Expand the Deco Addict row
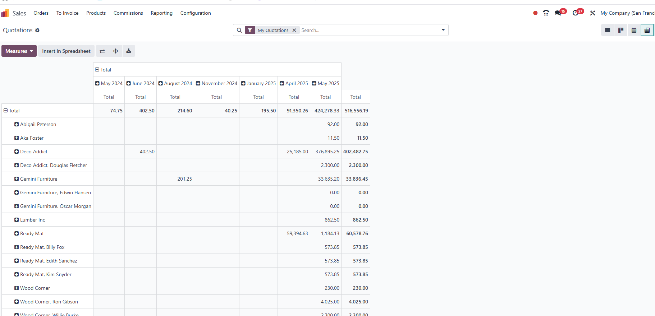Image resolution: width=655 pixels, height=316 pixels. (x=17, y=152)
